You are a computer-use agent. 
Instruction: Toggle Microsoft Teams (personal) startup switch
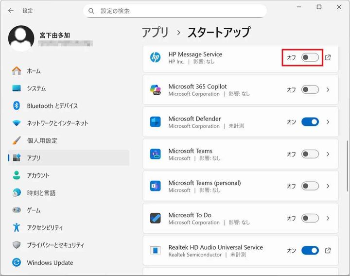[310, 186]
